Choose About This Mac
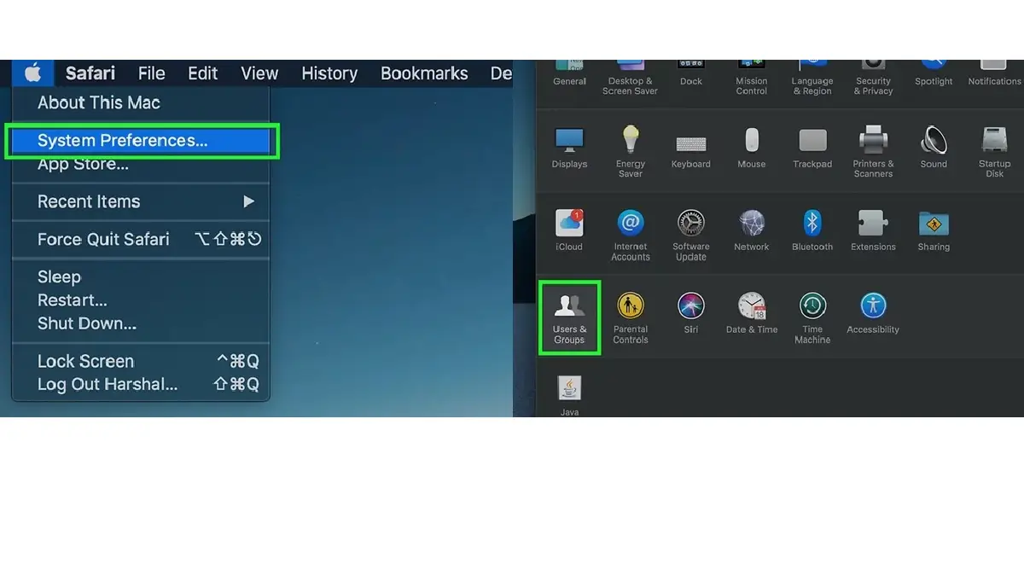The image size is (1024, 576). pyautogui.click(x=99, y=103)
